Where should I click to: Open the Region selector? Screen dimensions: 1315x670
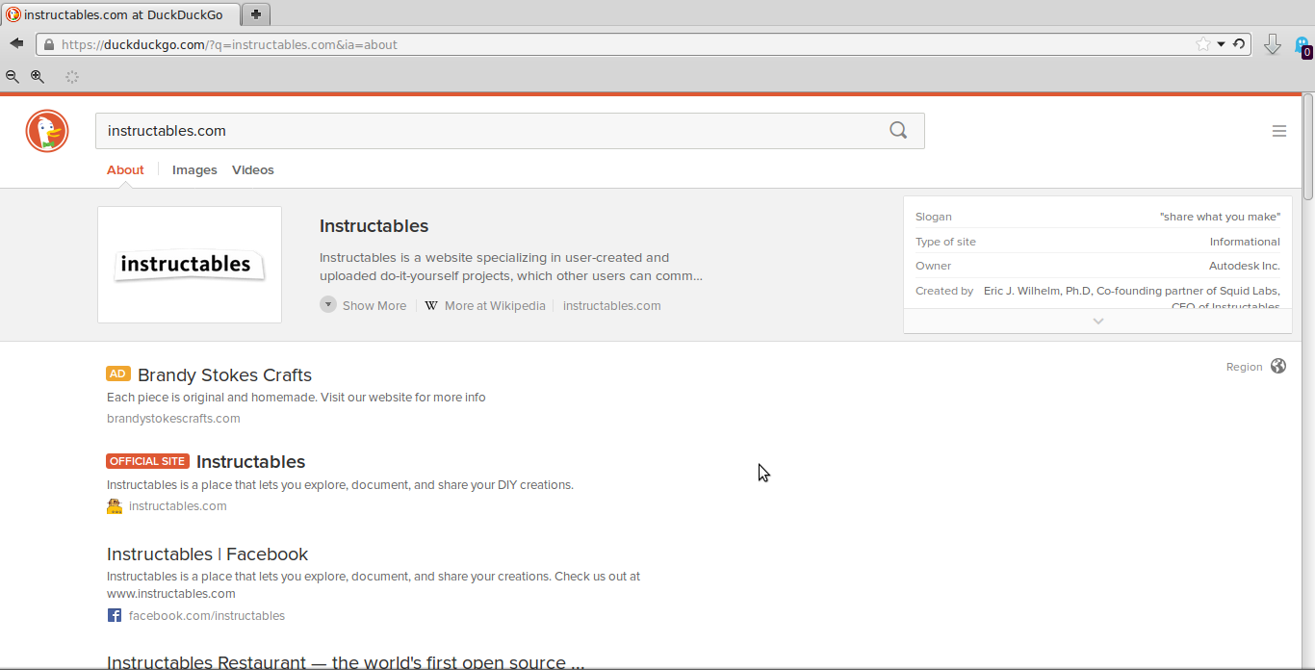coord(1255,366)
